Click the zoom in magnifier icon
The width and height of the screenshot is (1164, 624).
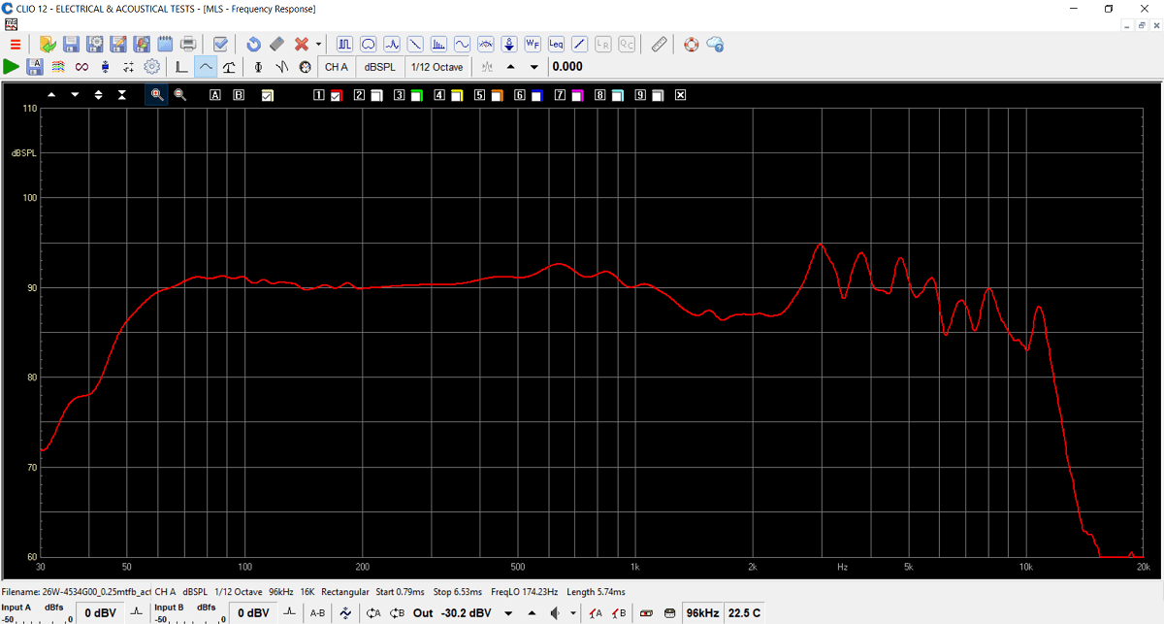pyautogui.click(x=156, y=94)
